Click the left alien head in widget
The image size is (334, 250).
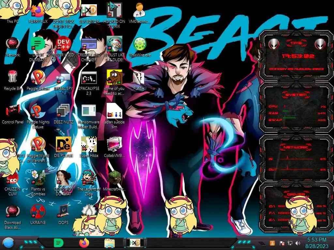click(274, 44)
